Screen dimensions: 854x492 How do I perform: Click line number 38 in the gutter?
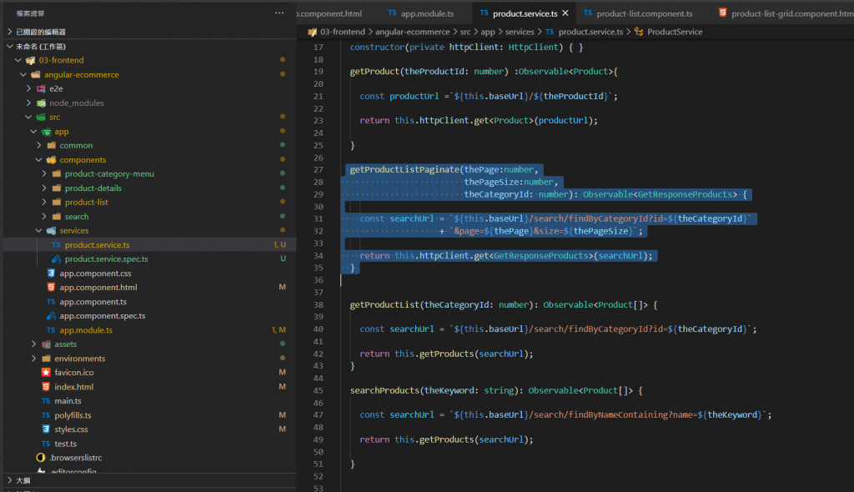pos(318,305)
